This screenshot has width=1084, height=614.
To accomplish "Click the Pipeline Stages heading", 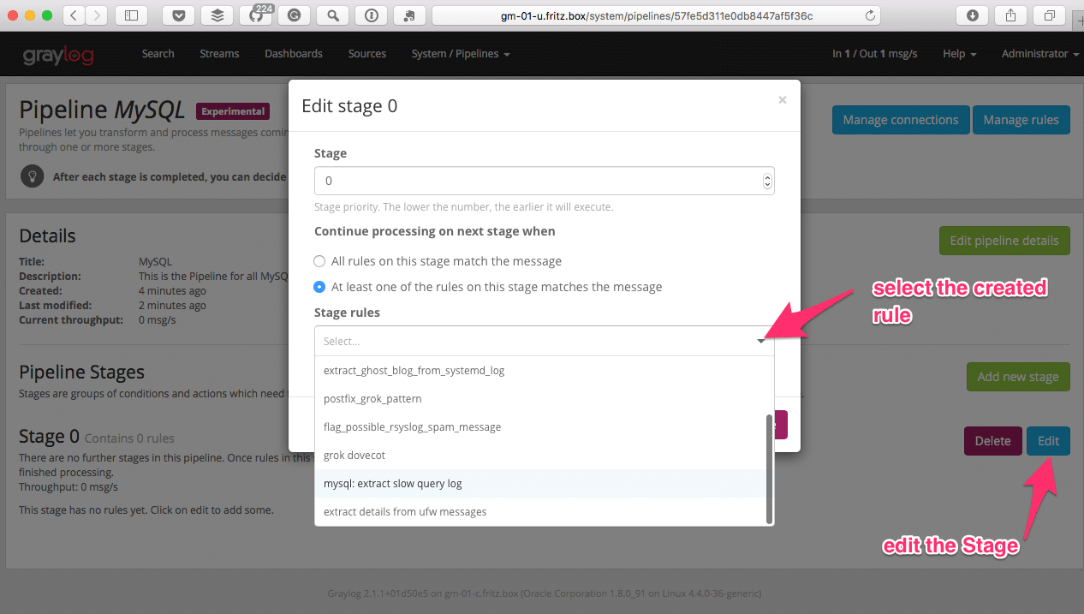I will 81,373.
